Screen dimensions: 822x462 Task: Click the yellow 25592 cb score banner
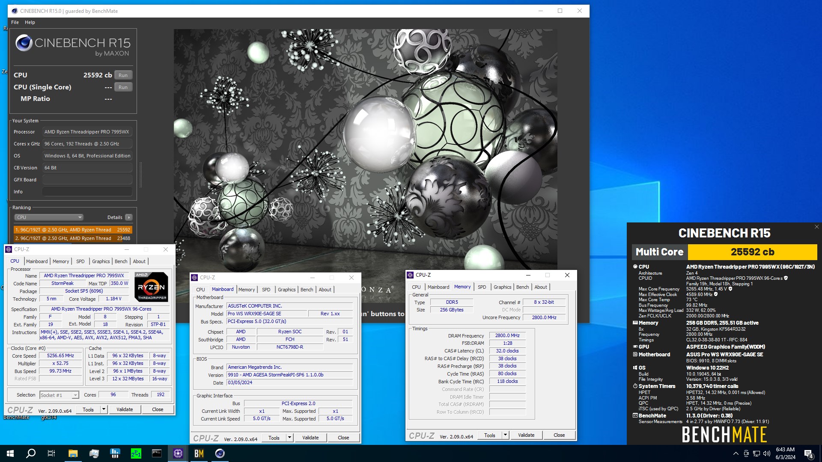click(x=752, y=252)
